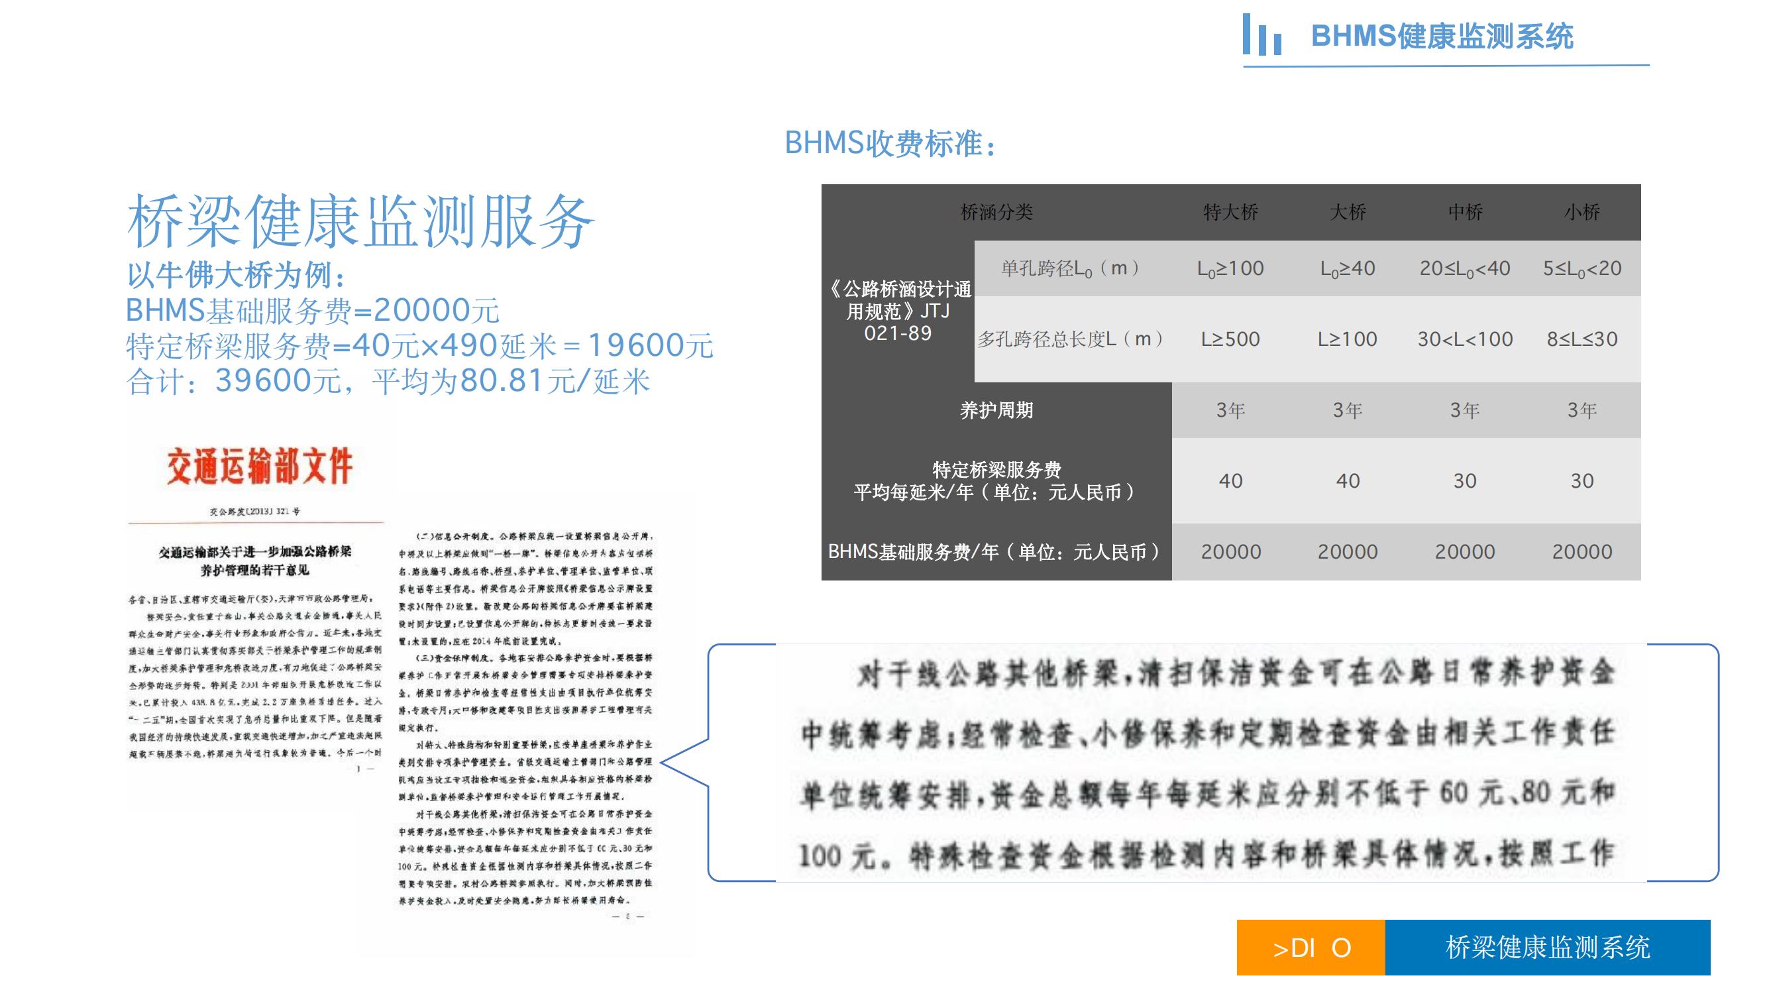Click the 中桥 column header
1767x994 pixels.
point(1464,212)
